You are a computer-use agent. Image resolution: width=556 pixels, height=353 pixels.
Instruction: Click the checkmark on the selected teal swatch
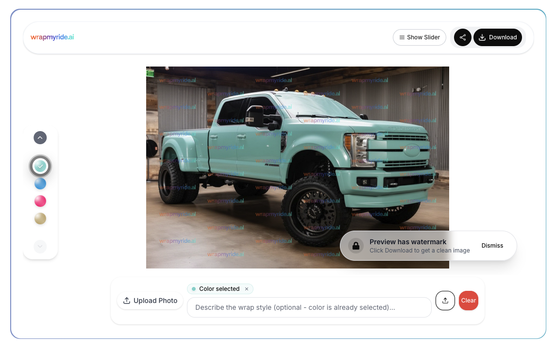pyautogui.click(x=40, y=166)
